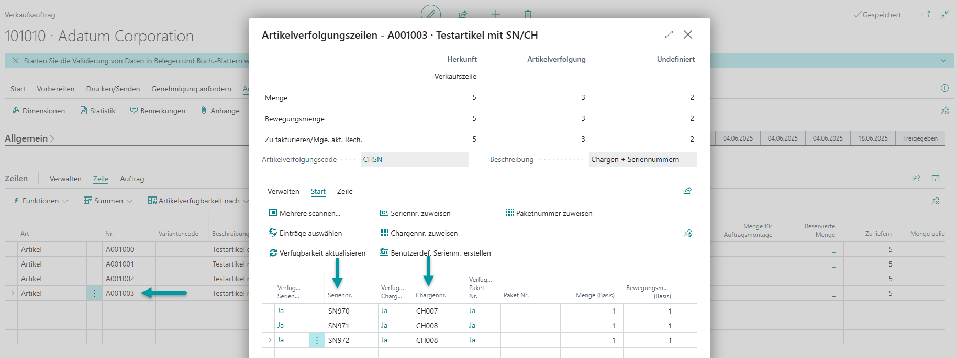This screenshot has height=358, width=957.
Task: Select Zeile tab in Zeilen section
Action: pyautogui.click(x=101, y=179)
